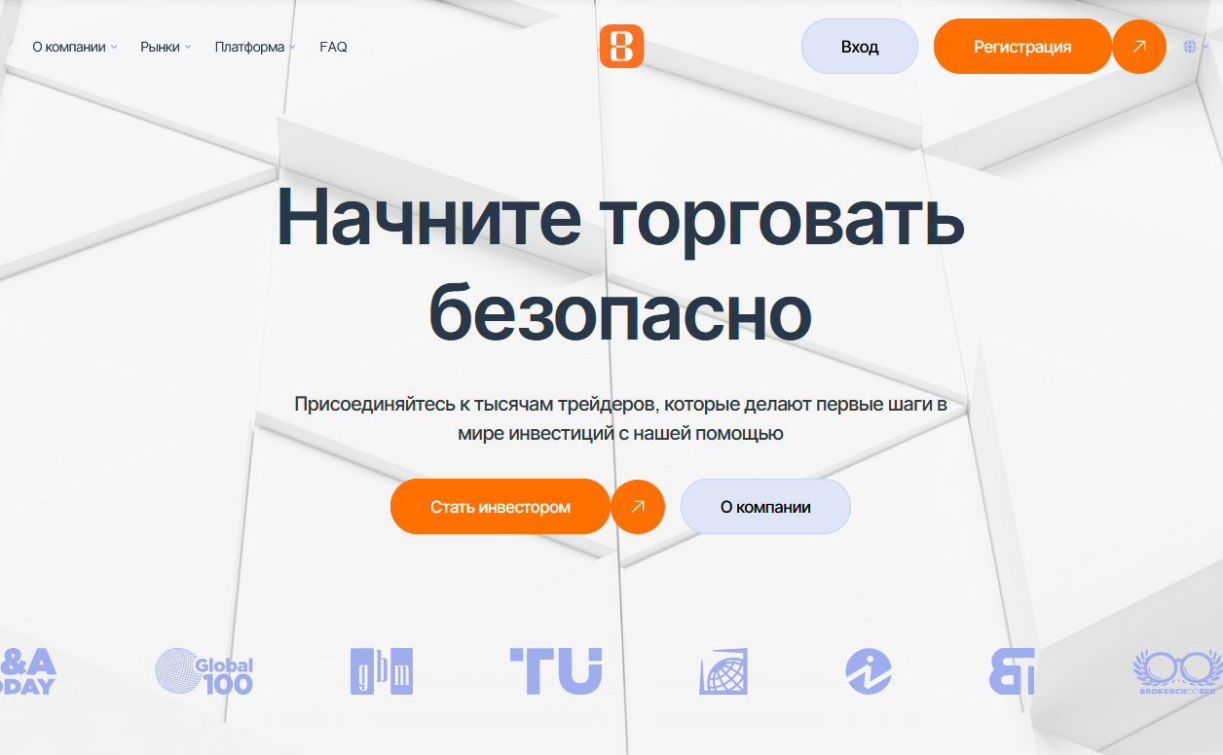This screenshot has height=755, width=1223.
Task: Click the BrokerChooser glasses logo
Action: (x=1177, y=671)
